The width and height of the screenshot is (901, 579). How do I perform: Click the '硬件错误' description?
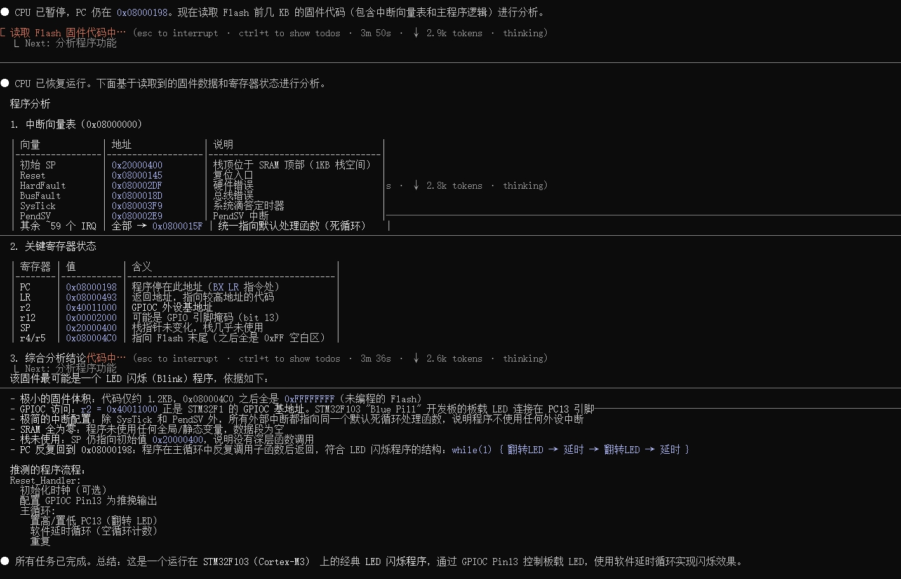pos(233,185)
